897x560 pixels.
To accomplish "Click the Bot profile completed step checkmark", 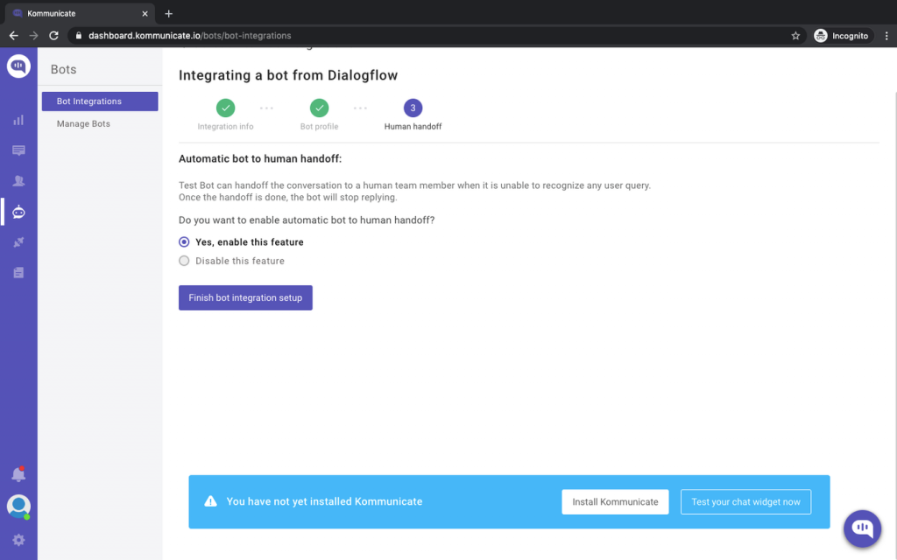I will 319,108.
